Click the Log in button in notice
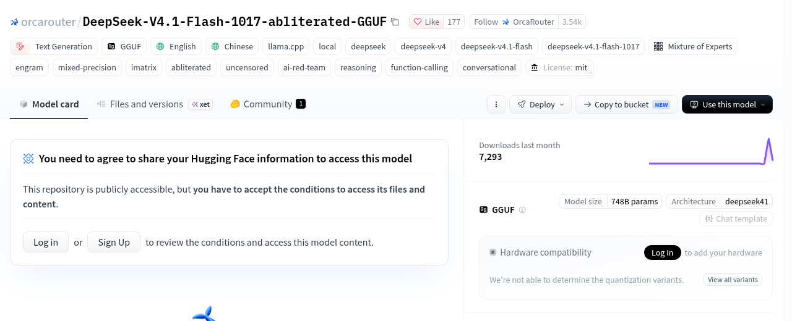792x321 pixels. pos(46,242)
